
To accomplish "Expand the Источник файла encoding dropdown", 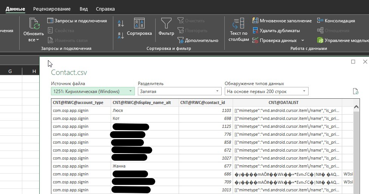I will [93, 91].
